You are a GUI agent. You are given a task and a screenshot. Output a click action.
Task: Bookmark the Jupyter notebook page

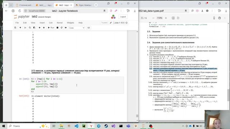coord(105,11)
